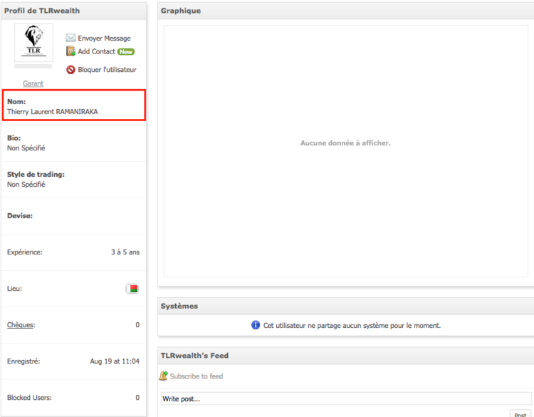The width and height of the screenshot is (534, 417).
Task: Click the Add Contact address book icon
Action: (x=70, y=51)
